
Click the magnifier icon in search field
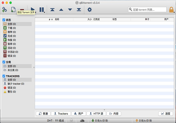[x=130, y=9]
